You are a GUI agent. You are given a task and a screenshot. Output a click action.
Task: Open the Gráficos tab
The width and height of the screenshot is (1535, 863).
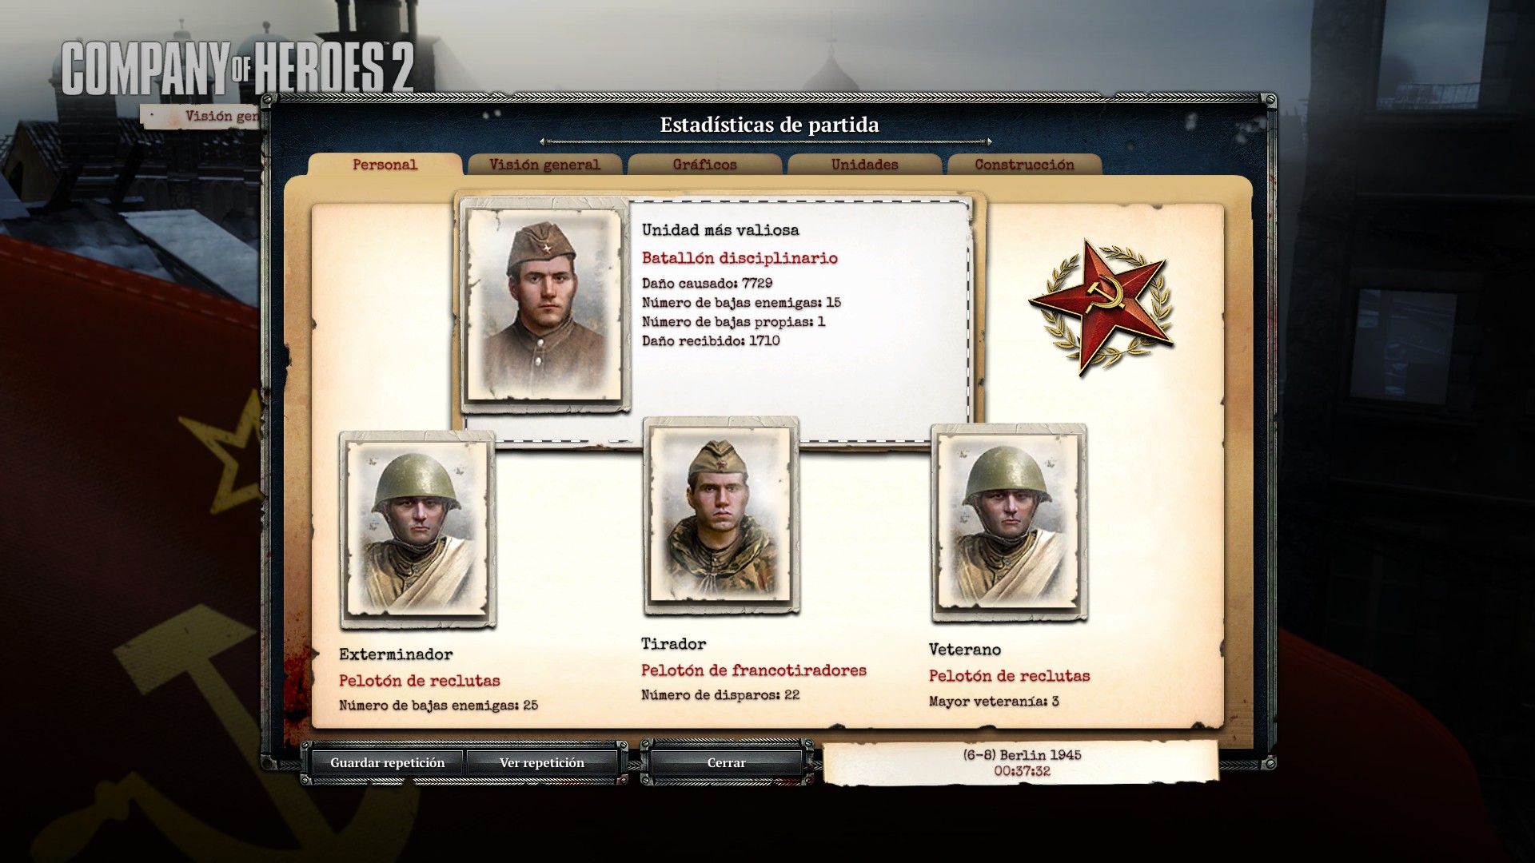pyautogui.click(x=704, y=165)
